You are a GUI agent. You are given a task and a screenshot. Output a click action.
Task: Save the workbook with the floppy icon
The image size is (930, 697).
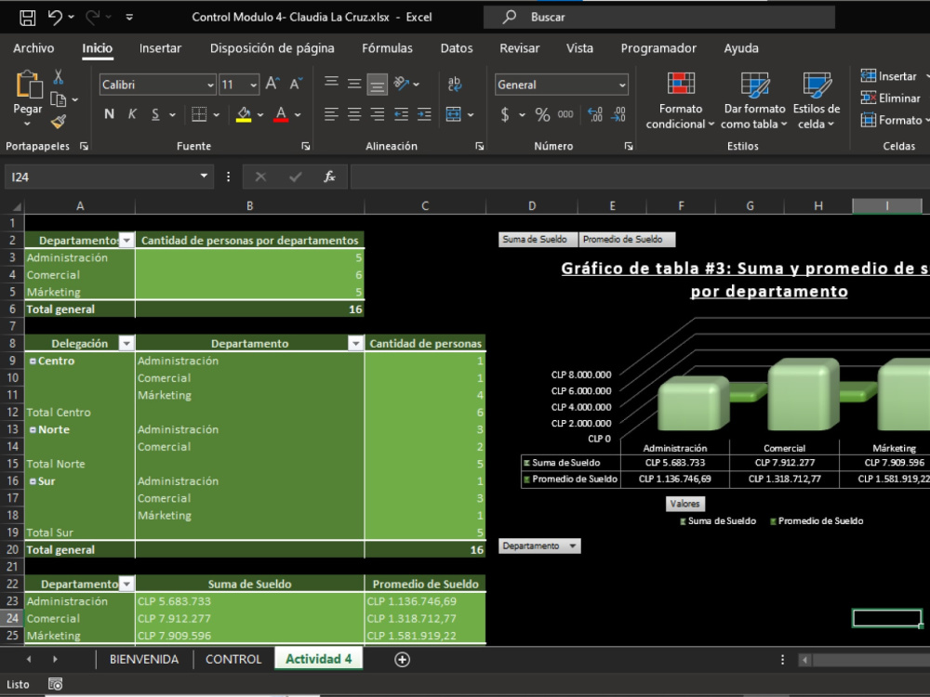[27, 17]
